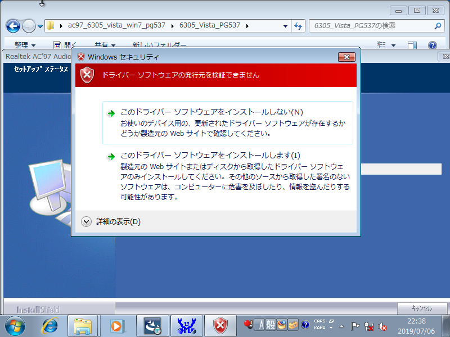Switch to Windows Explorer on the taskbar
Image resolution: width=450 pixels, height=337 pixels.
click(83, 326)
